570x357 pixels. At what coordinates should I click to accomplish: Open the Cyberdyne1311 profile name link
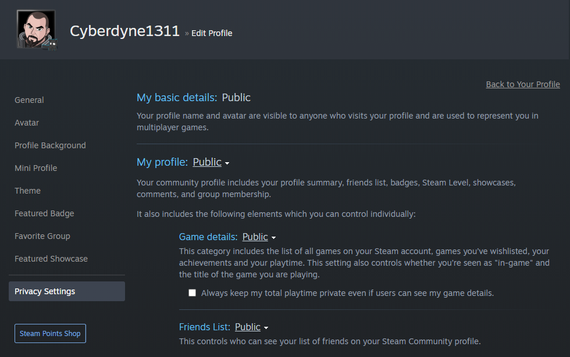[x=124, y=31]
